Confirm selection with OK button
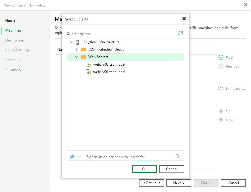The width and height of the screenshot is (251, 192). 144,169
